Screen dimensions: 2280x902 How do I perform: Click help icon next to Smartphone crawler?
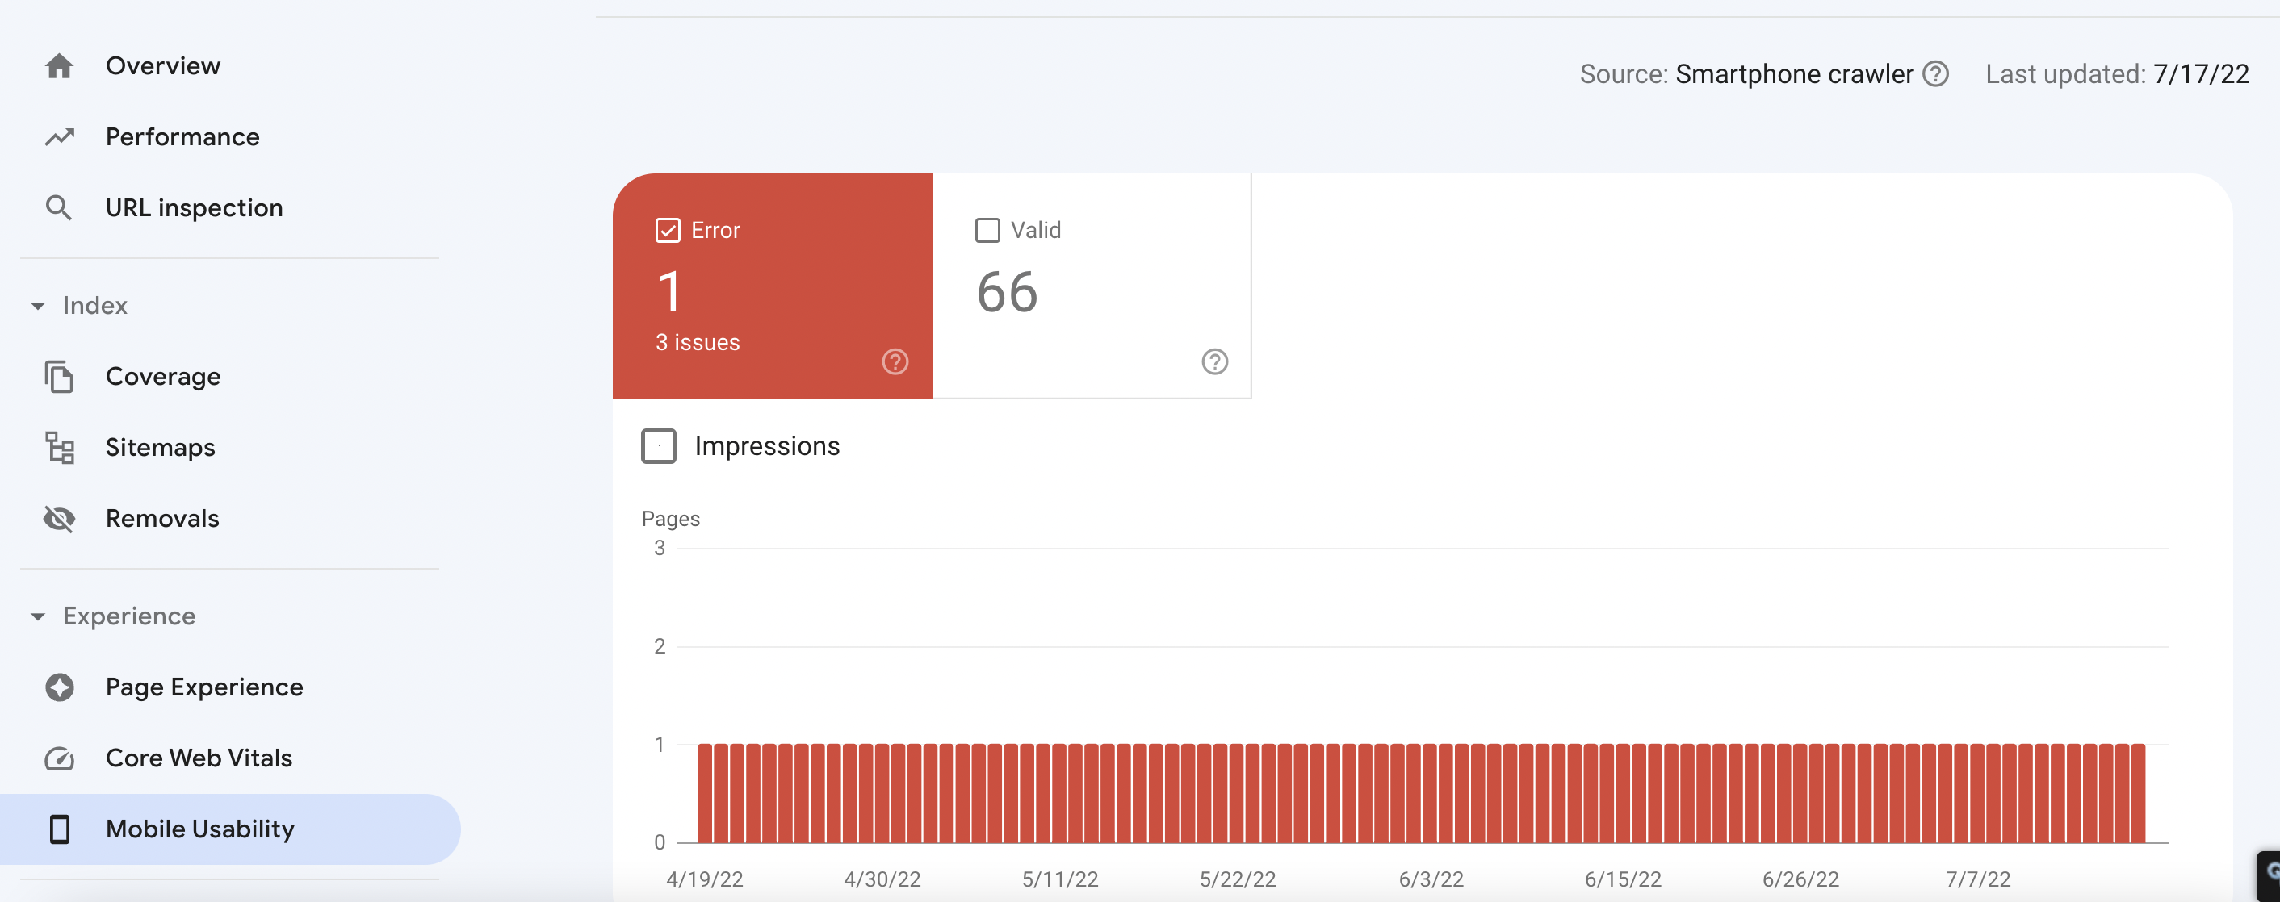[1936, 74]
